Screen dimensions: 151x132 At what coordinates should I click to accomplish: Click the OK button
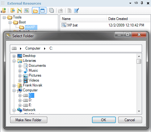[x=104, y=120]
